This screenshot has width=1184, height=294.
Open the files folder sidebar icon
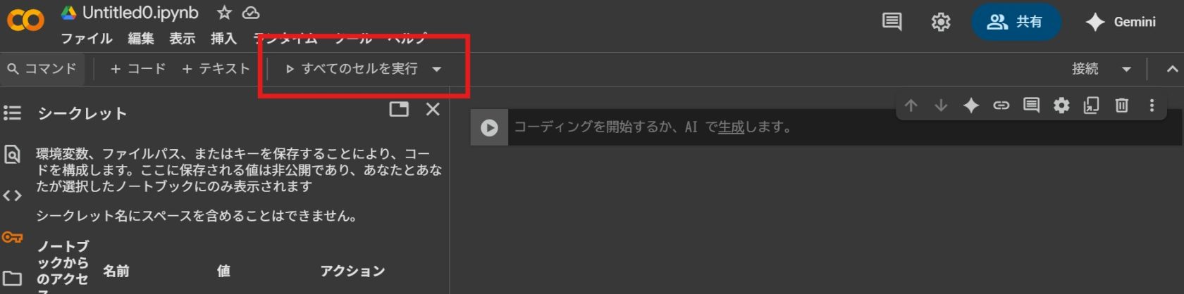coord(12,278)
